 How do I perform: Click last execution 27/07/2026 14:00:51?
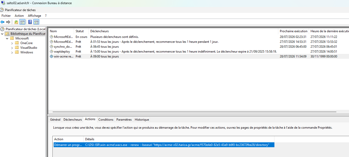pyautogui.click(x=324, y=52)
